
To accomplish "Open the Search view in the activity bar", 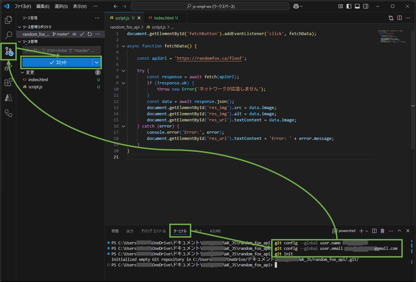I will click(8, 36).
